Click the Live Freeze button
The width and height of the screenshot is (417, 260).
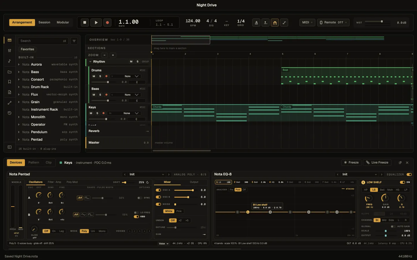point(377,163)
